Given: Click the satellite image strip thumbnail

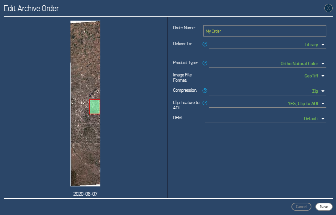Looking at the screenshot, I should point(85,103).
